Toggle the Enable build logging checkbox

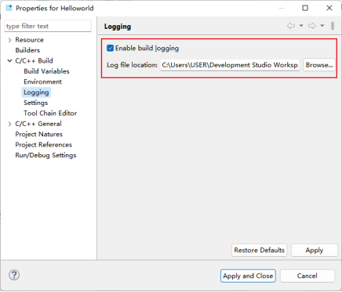pyautogui.click(x=110, y=48)
